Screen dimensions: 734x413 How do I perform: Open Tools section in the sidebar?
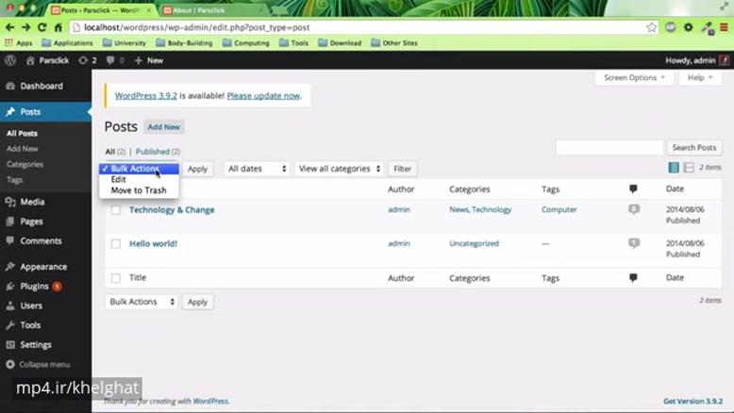click(46, 325)
